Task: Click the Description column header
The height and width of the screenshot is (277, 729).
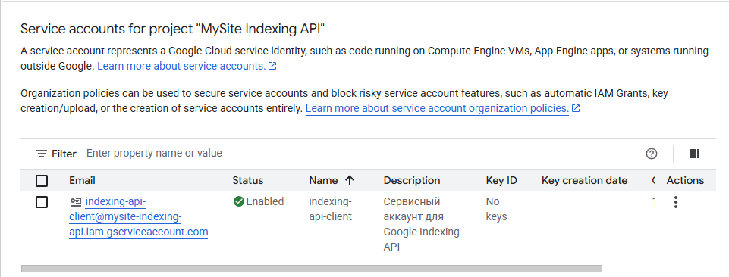Action: click(412, 180)
